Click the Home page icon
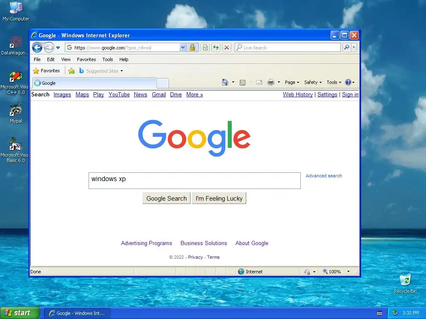 tap(225, 82)
